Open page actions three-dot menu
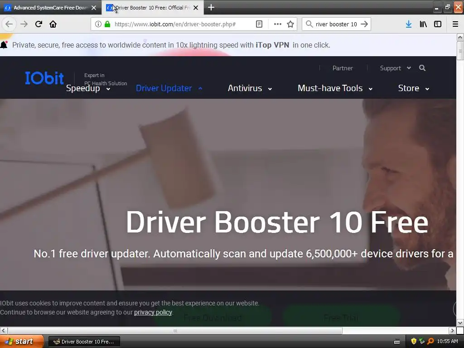464x348 pixels. [x=278, y=24]
